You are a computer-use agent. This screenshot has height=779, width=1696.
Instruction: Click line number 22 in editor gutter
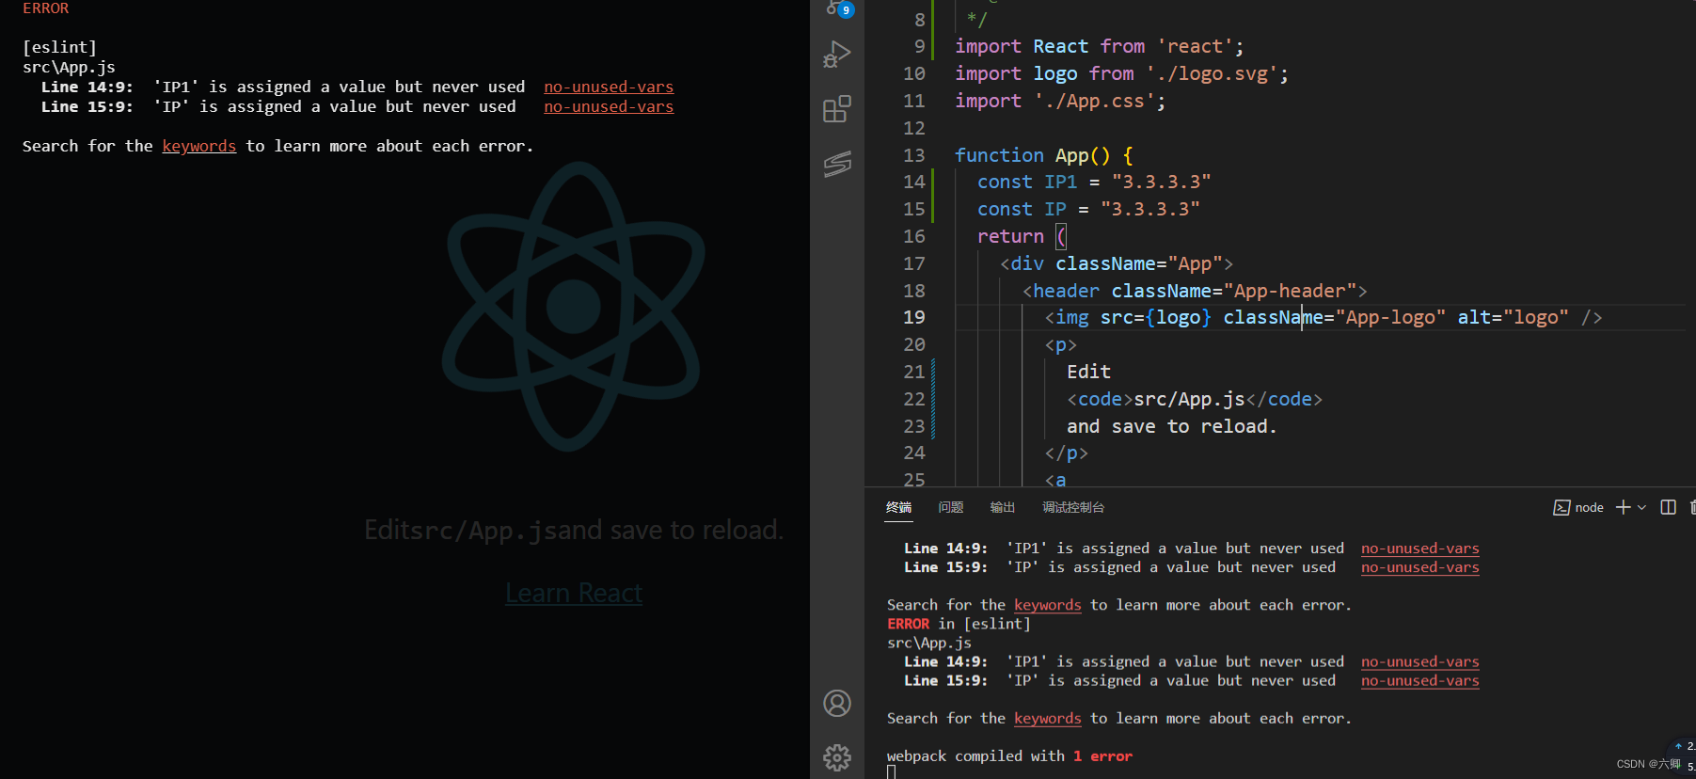click(914, 399)
